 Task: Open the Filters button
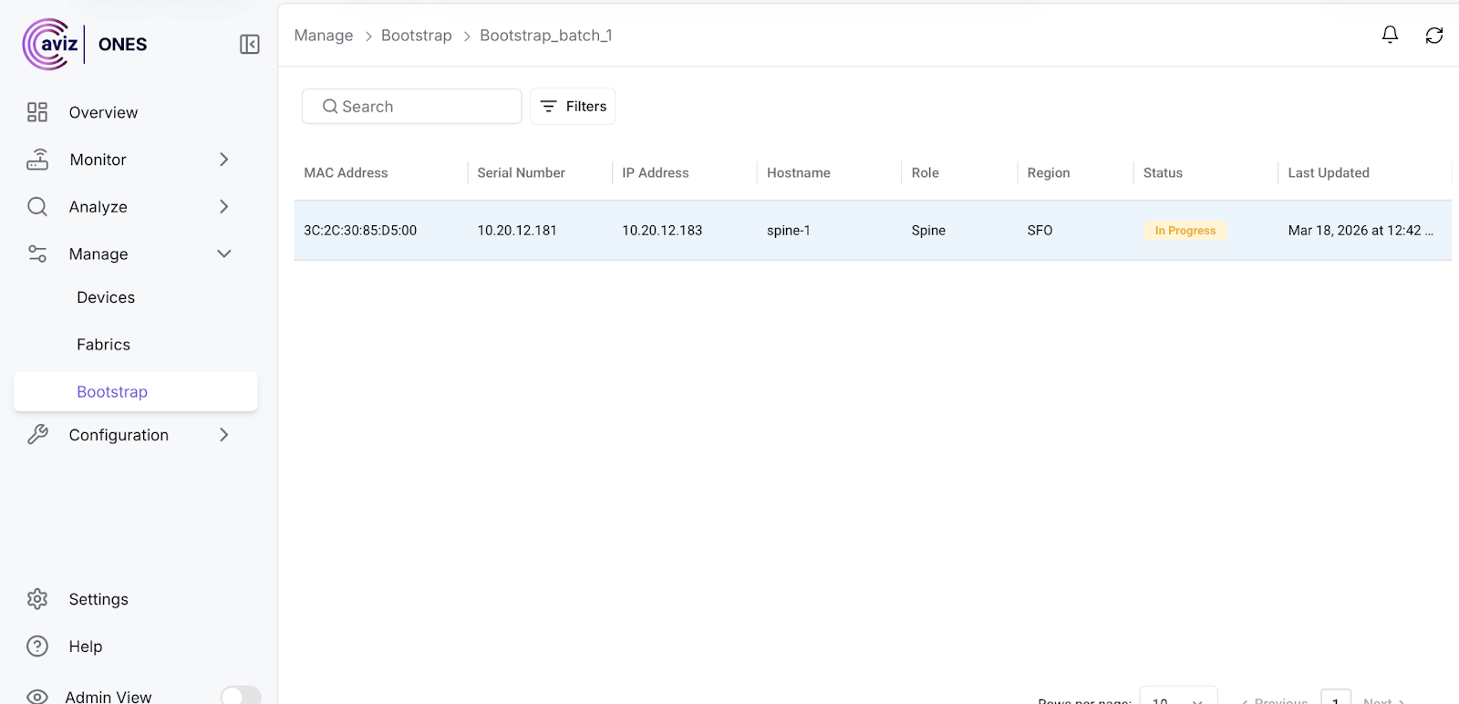[x=573, y=107]
